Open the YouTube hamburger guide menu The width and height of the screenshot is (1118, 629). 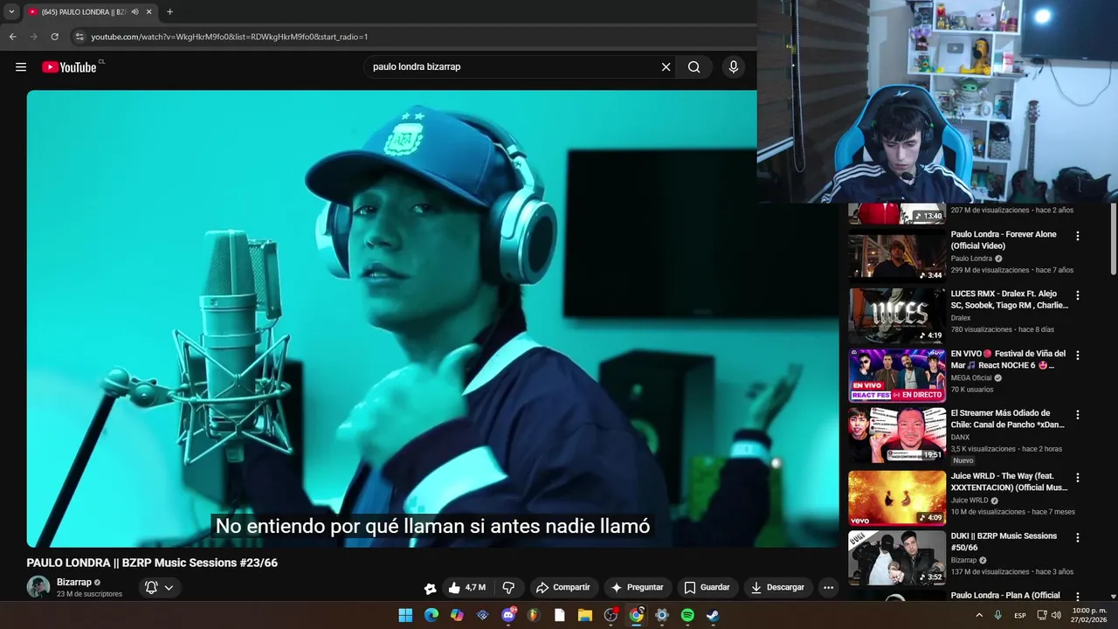click(21, 66)
